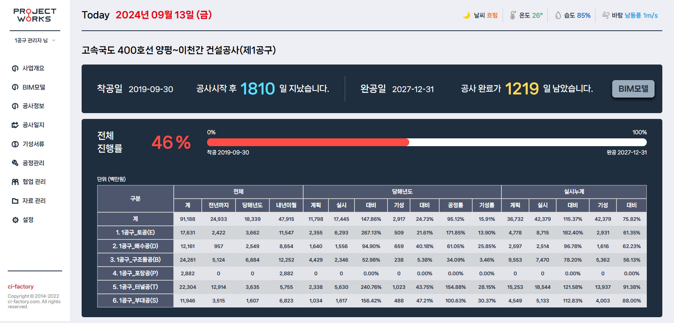Click the 사업개요 sidebar icon

point(15,68)
